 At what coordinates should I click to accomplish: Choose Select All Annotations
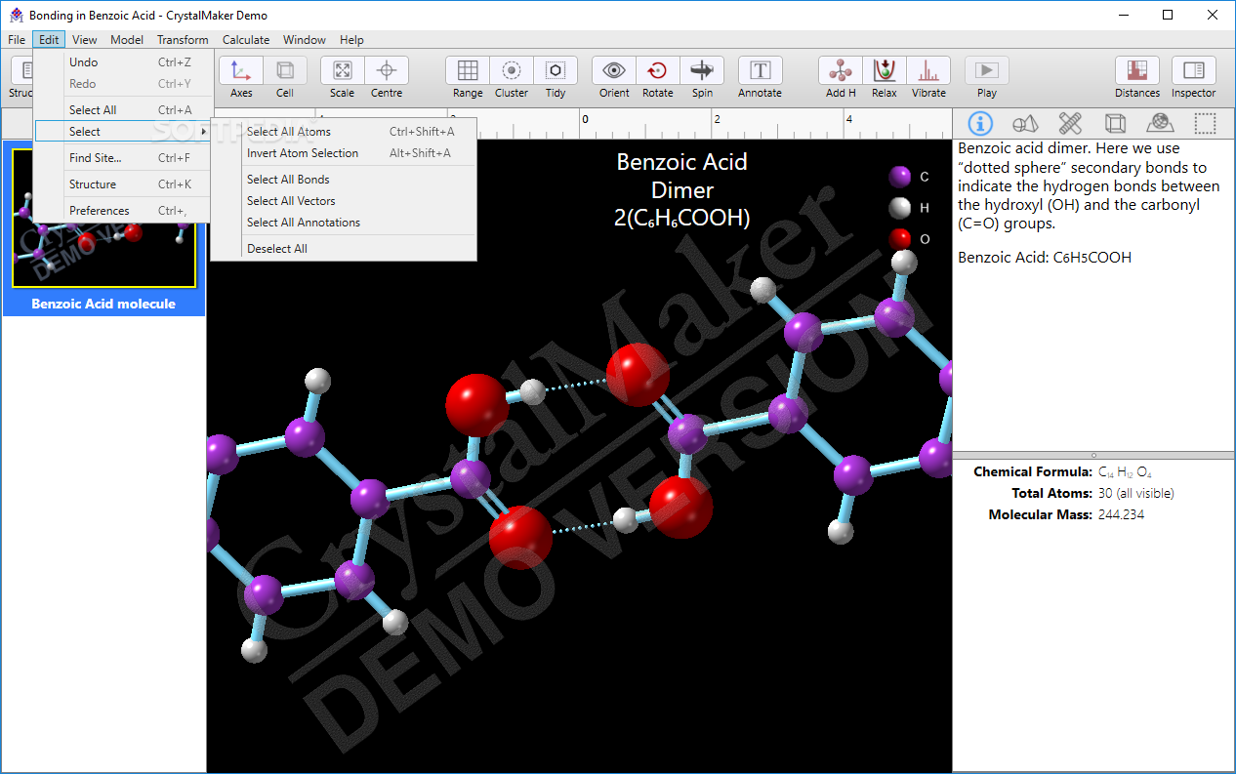pyautogui.click(x=344, y=223)
